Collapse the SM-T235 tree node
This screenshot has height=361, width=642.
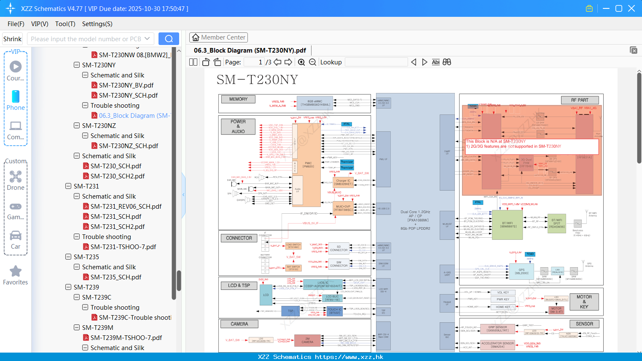(x=68, y=257)
